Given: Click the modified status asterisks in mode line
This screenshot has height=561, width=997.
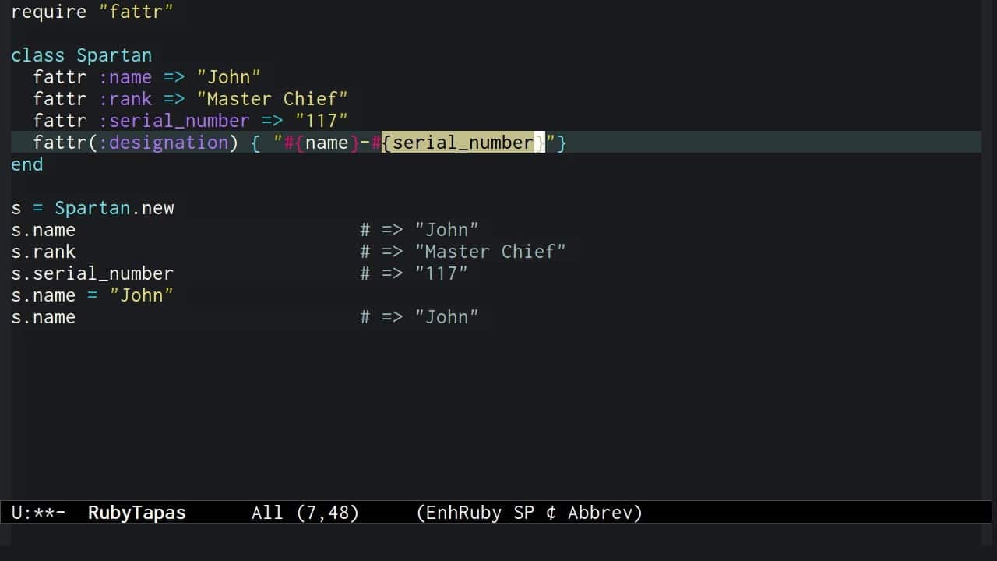Looking at the screenshot, I should (44, 513).
